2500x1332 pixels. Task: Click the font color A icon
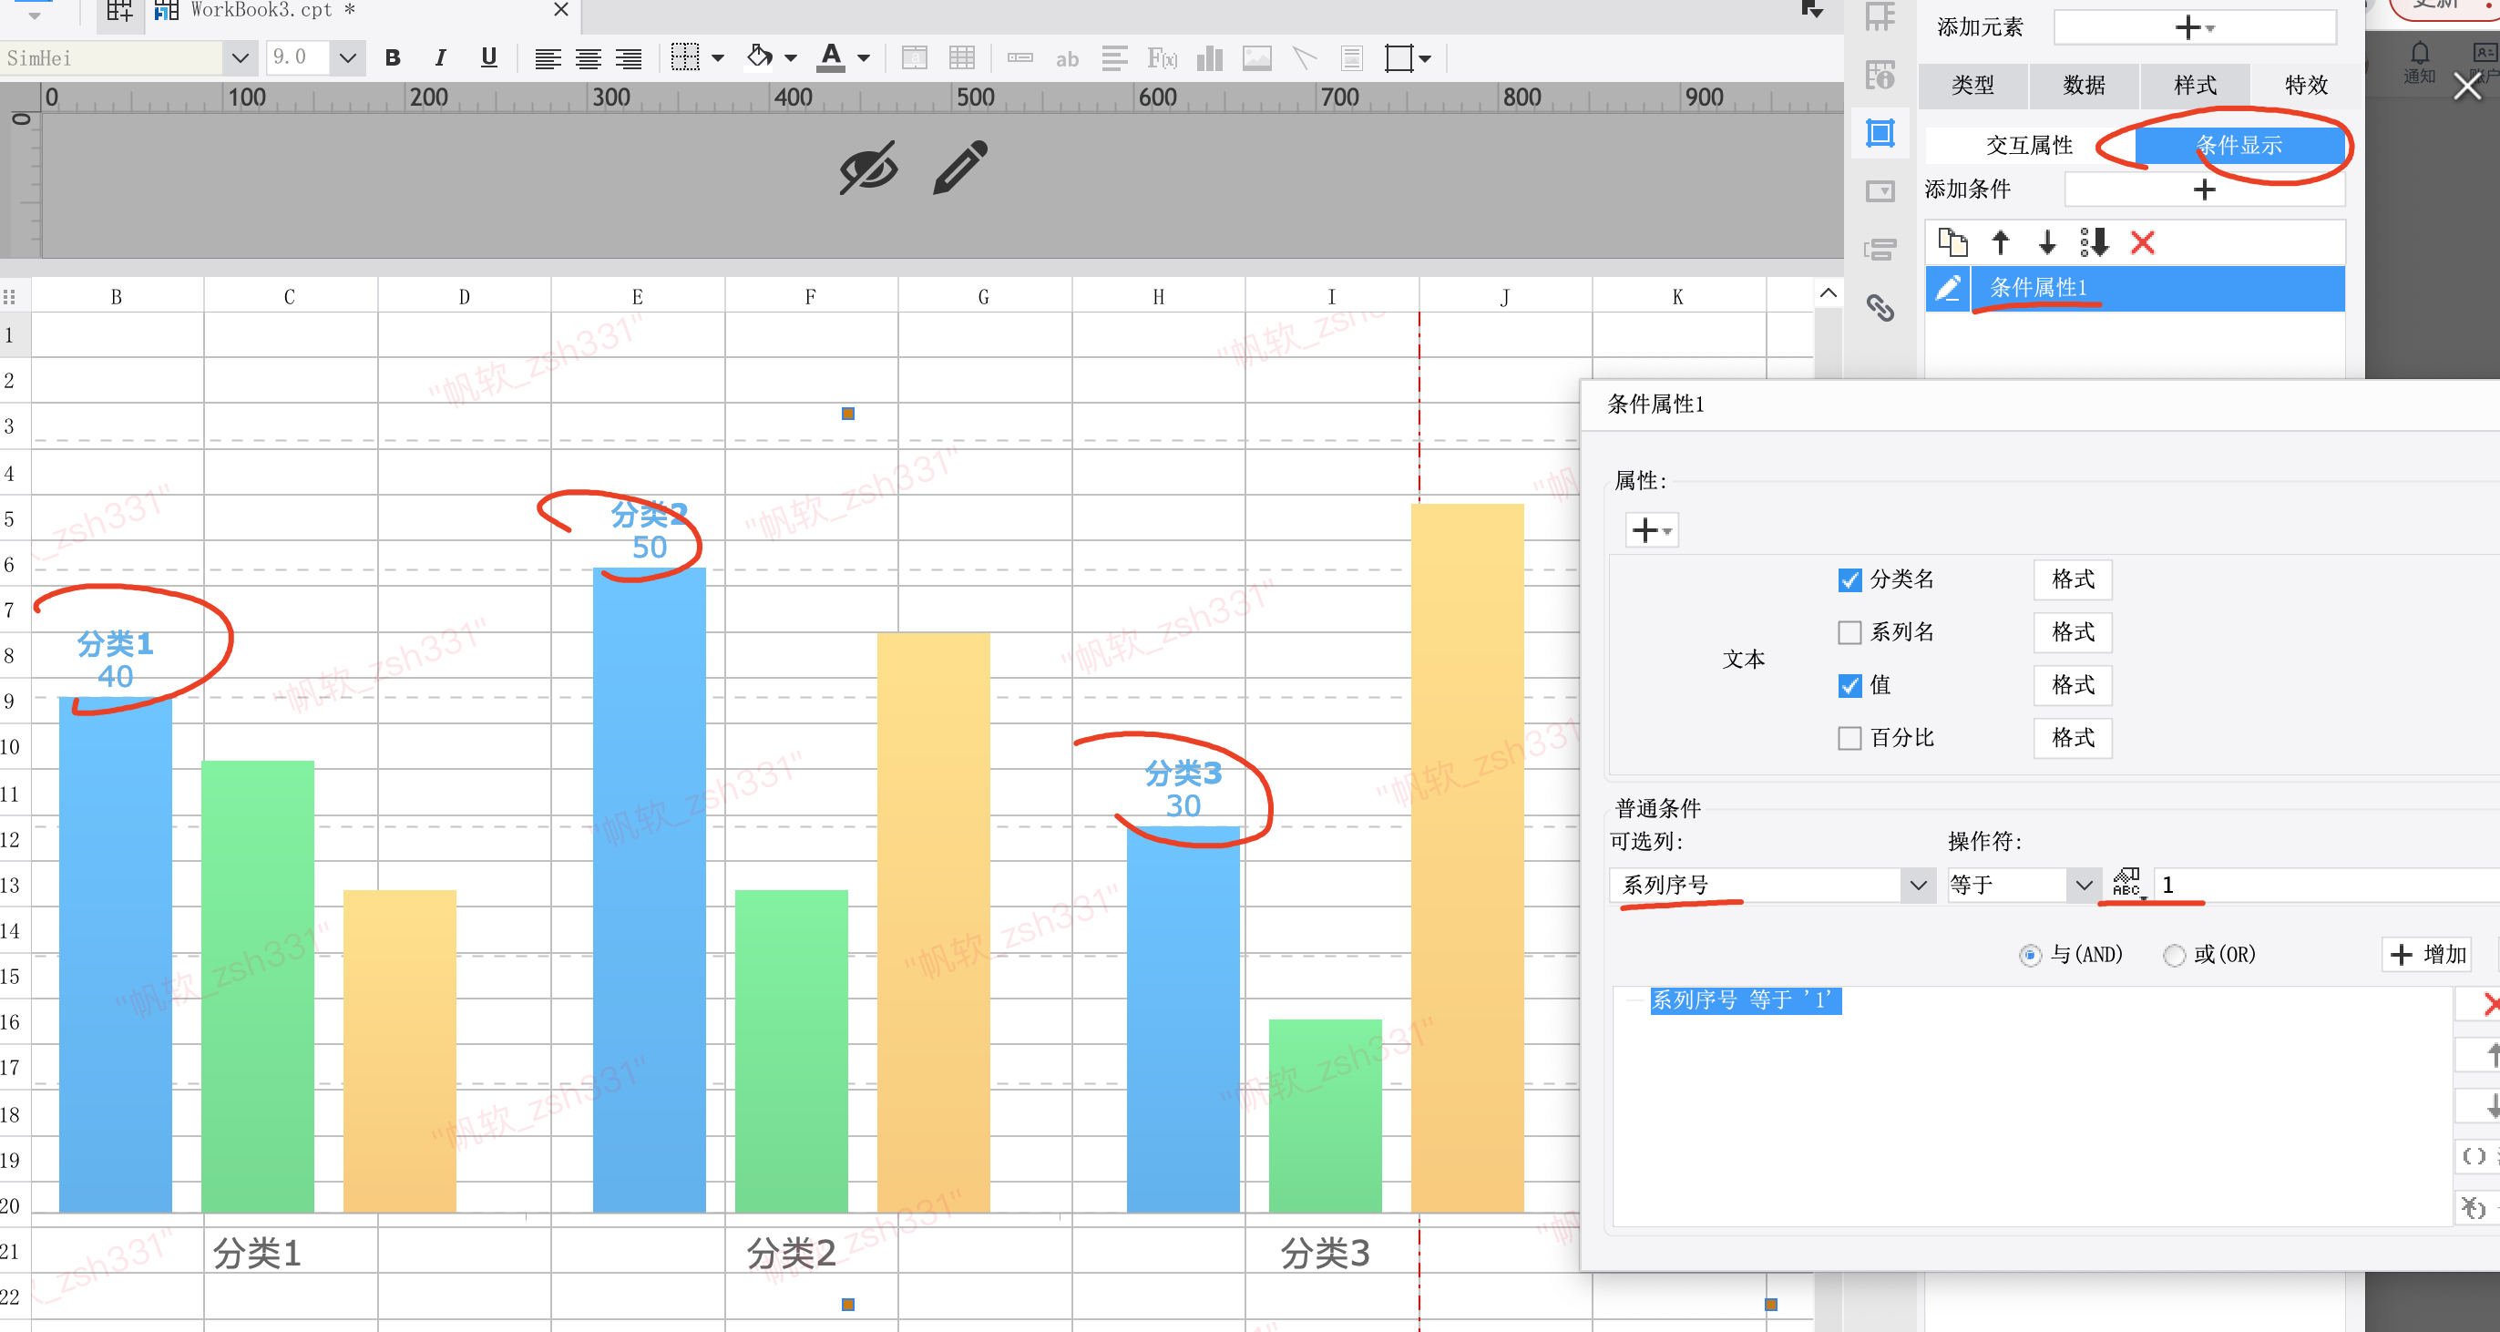coord(831,57)
